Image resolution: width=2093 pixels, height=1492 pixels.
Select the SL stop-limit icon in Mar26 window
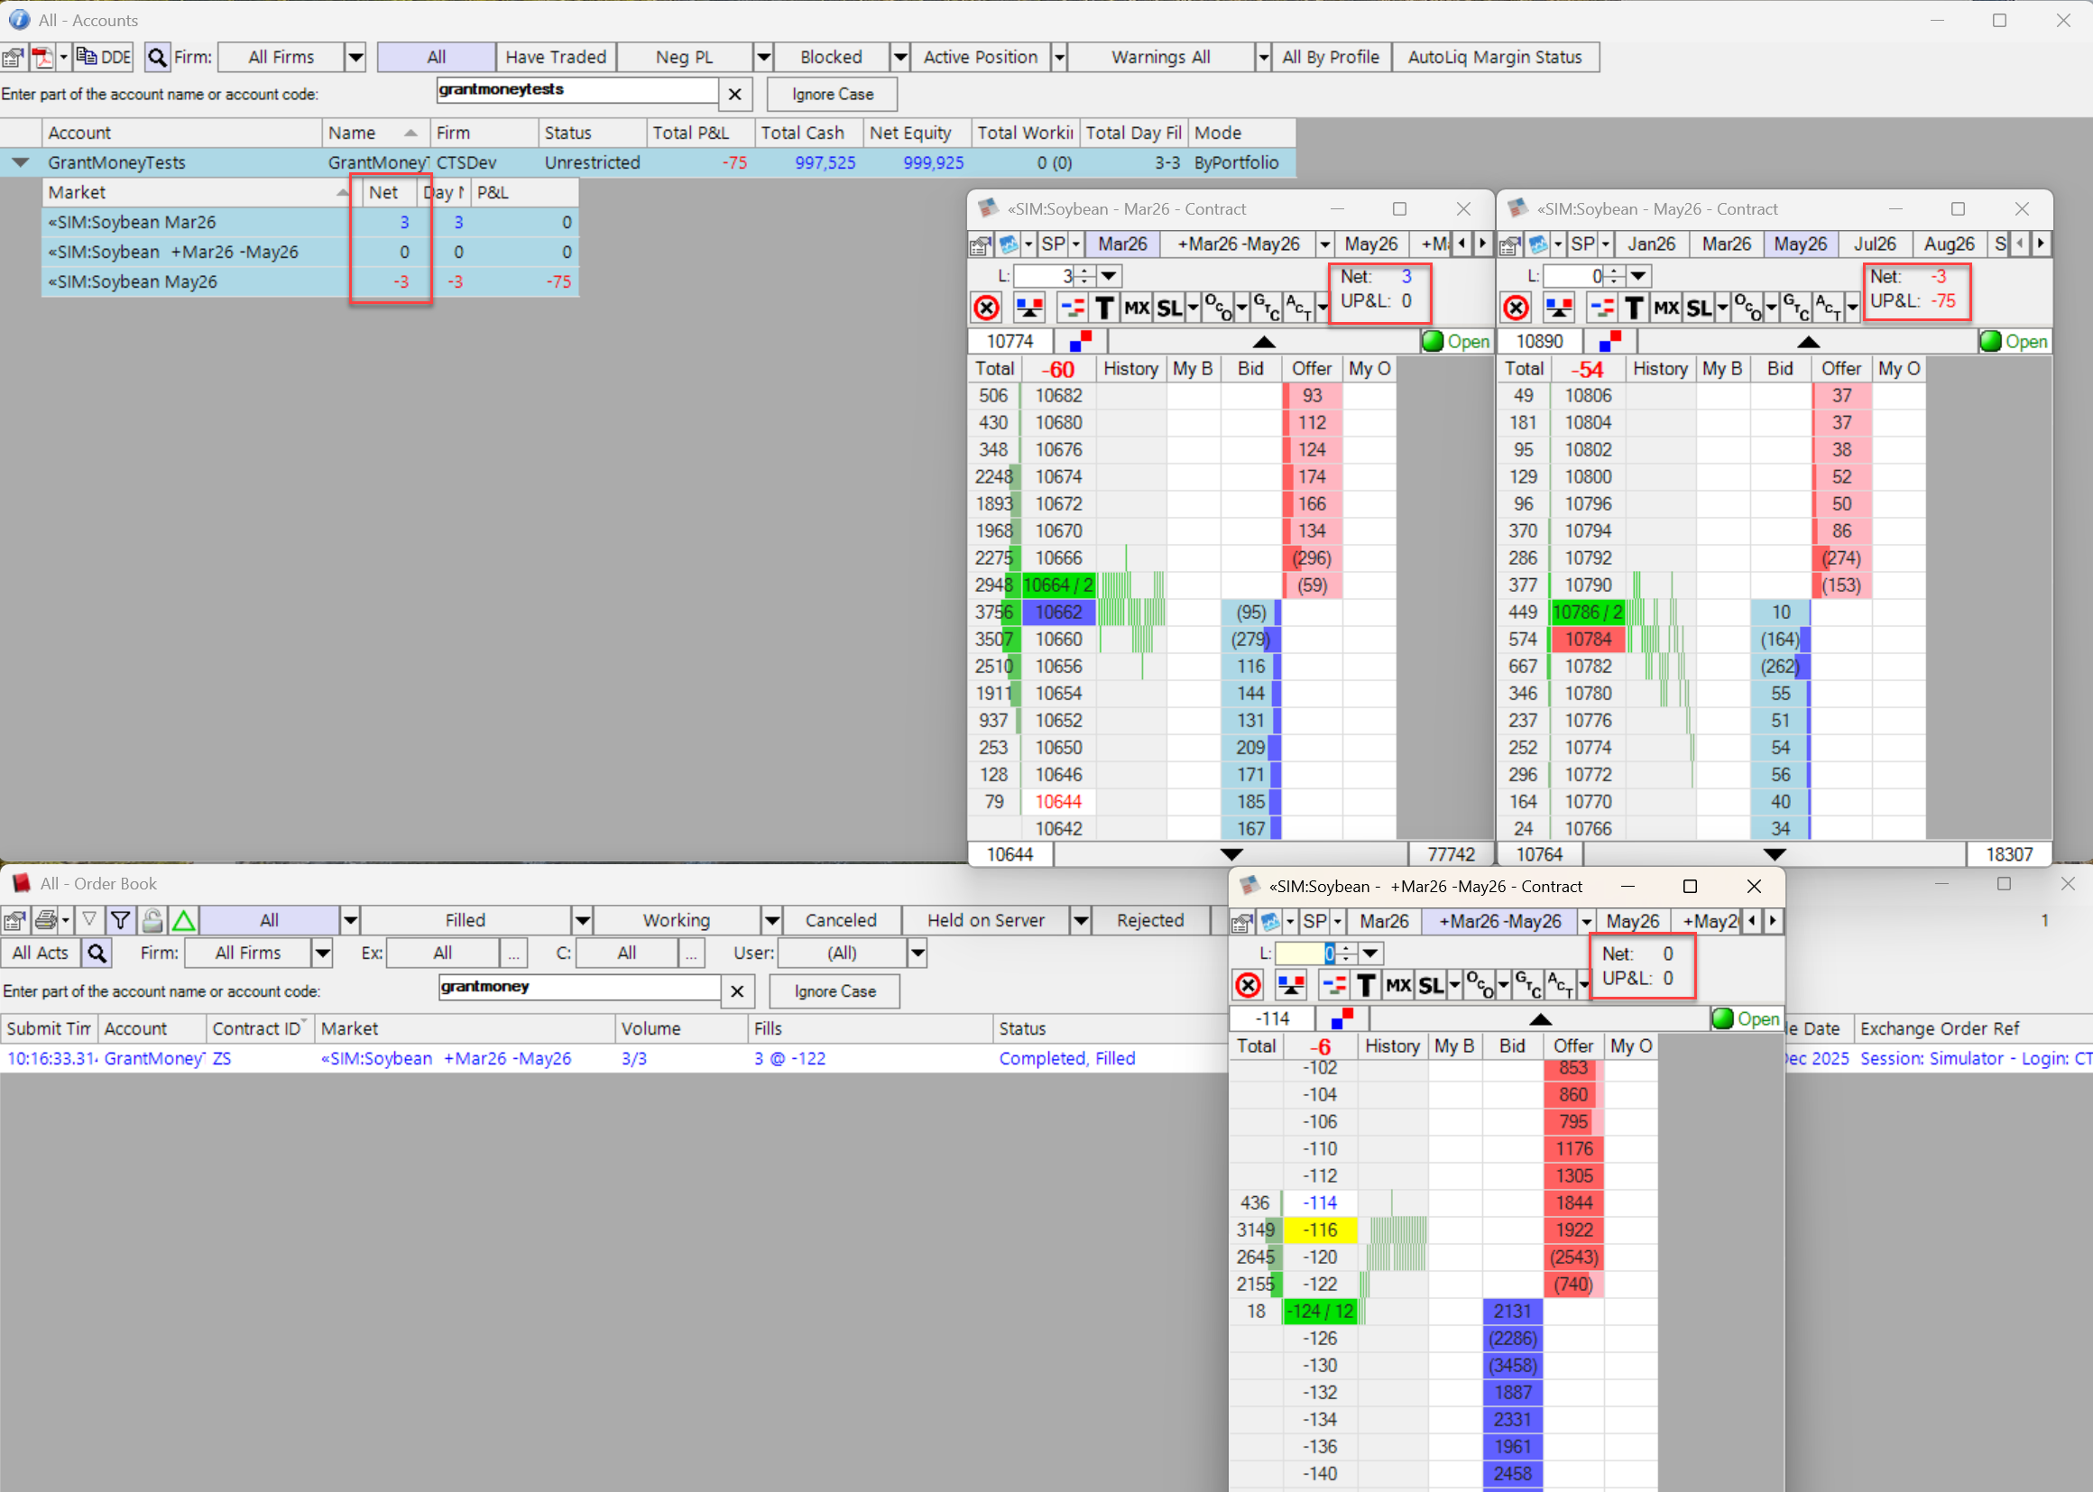point(1169,308)
